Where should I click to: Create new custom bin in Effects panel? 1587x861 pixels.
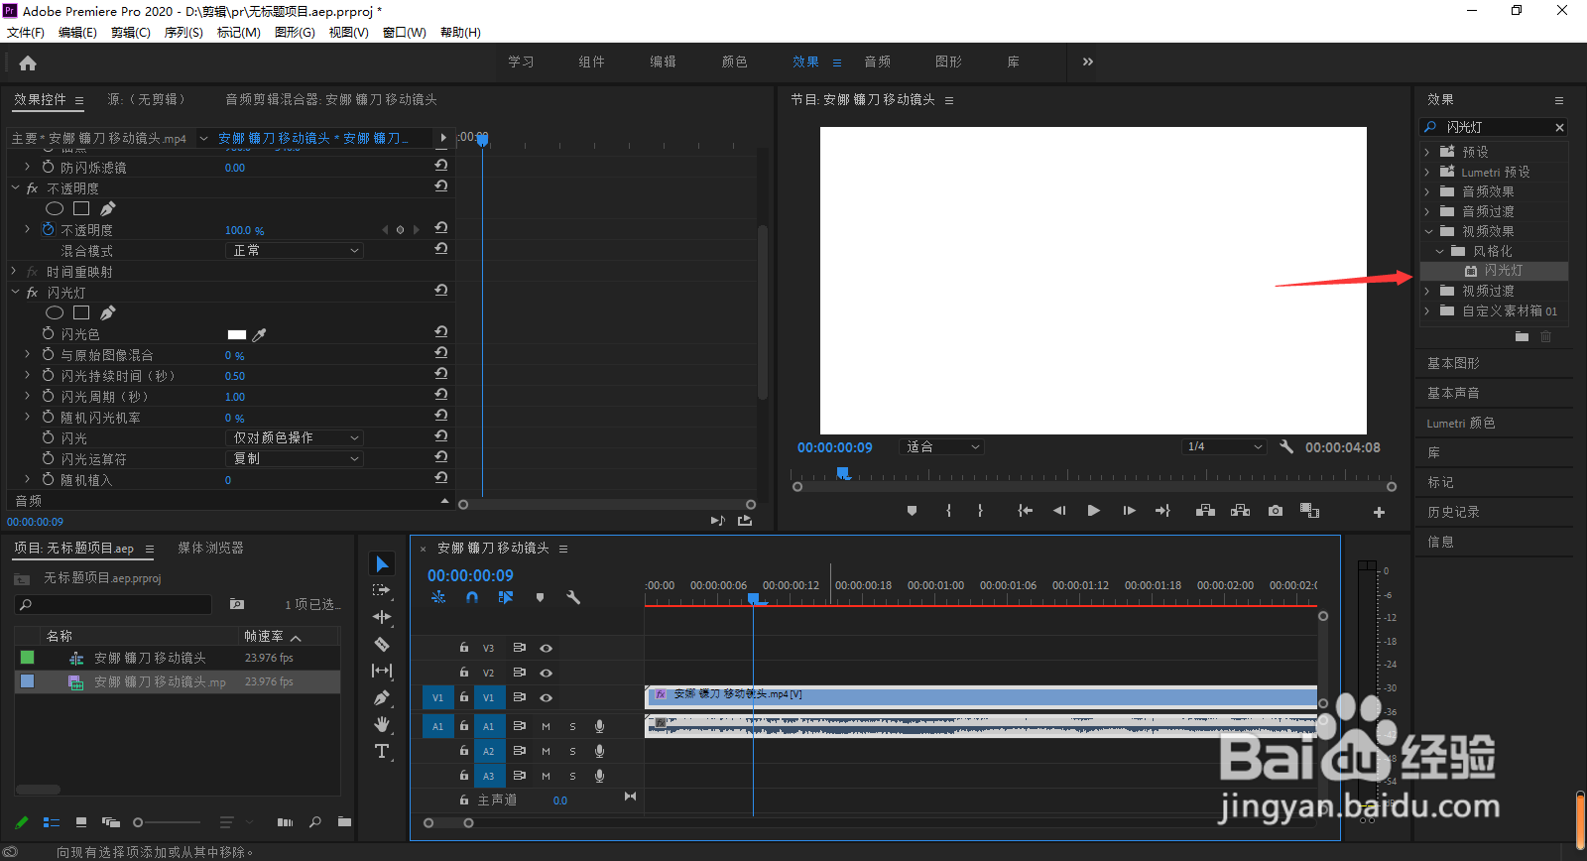coord(1522,337)
